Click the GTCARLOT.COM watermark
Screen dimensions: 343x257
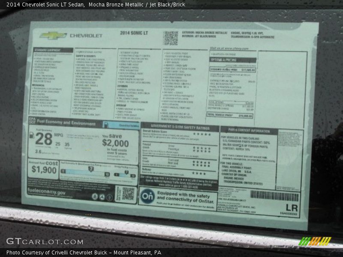tap(45, 242)
